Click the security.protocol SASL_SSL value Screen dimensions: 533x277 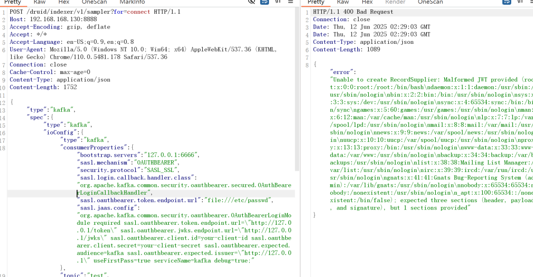click(160, 170)
